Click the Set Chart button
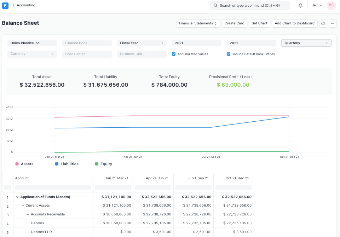 [259, 23]
